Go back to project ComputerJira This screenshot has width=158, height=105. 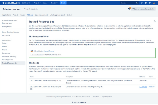click(143, 9)
